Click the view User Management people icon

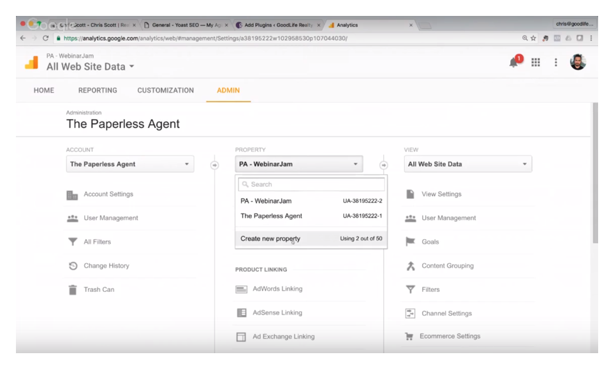click(411, 218)
